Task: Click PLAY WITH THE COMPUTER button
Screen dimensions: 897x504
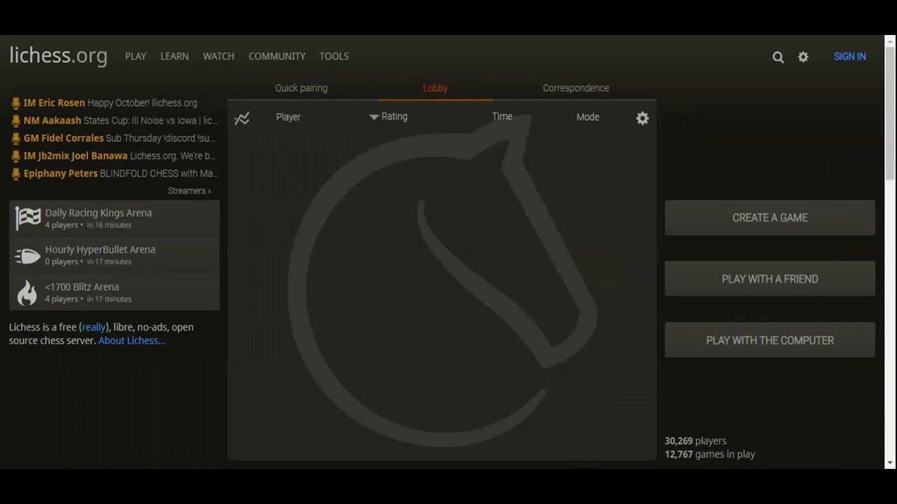Action: coord(770,340)
